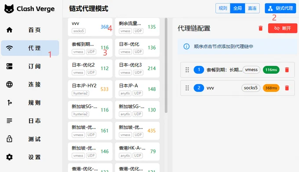
Task: Delete whole chain trash icon beside 断开
Action: pyautogui.click(x=260, y=28)
